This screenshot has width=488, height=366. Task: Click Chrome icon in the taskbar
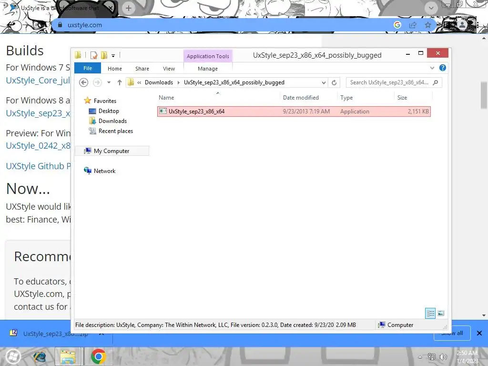coord(98,356)
